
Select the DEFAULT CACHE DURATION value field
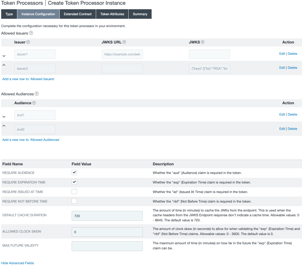(107, 215)
